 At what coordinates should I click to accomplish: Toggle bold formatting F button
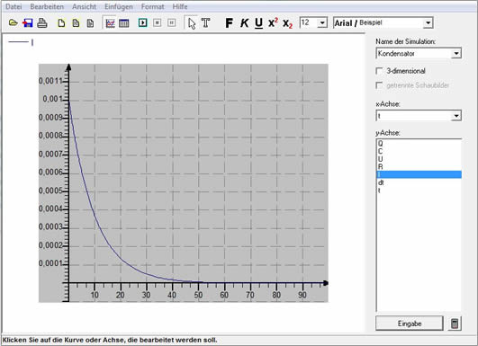[229, 22]
